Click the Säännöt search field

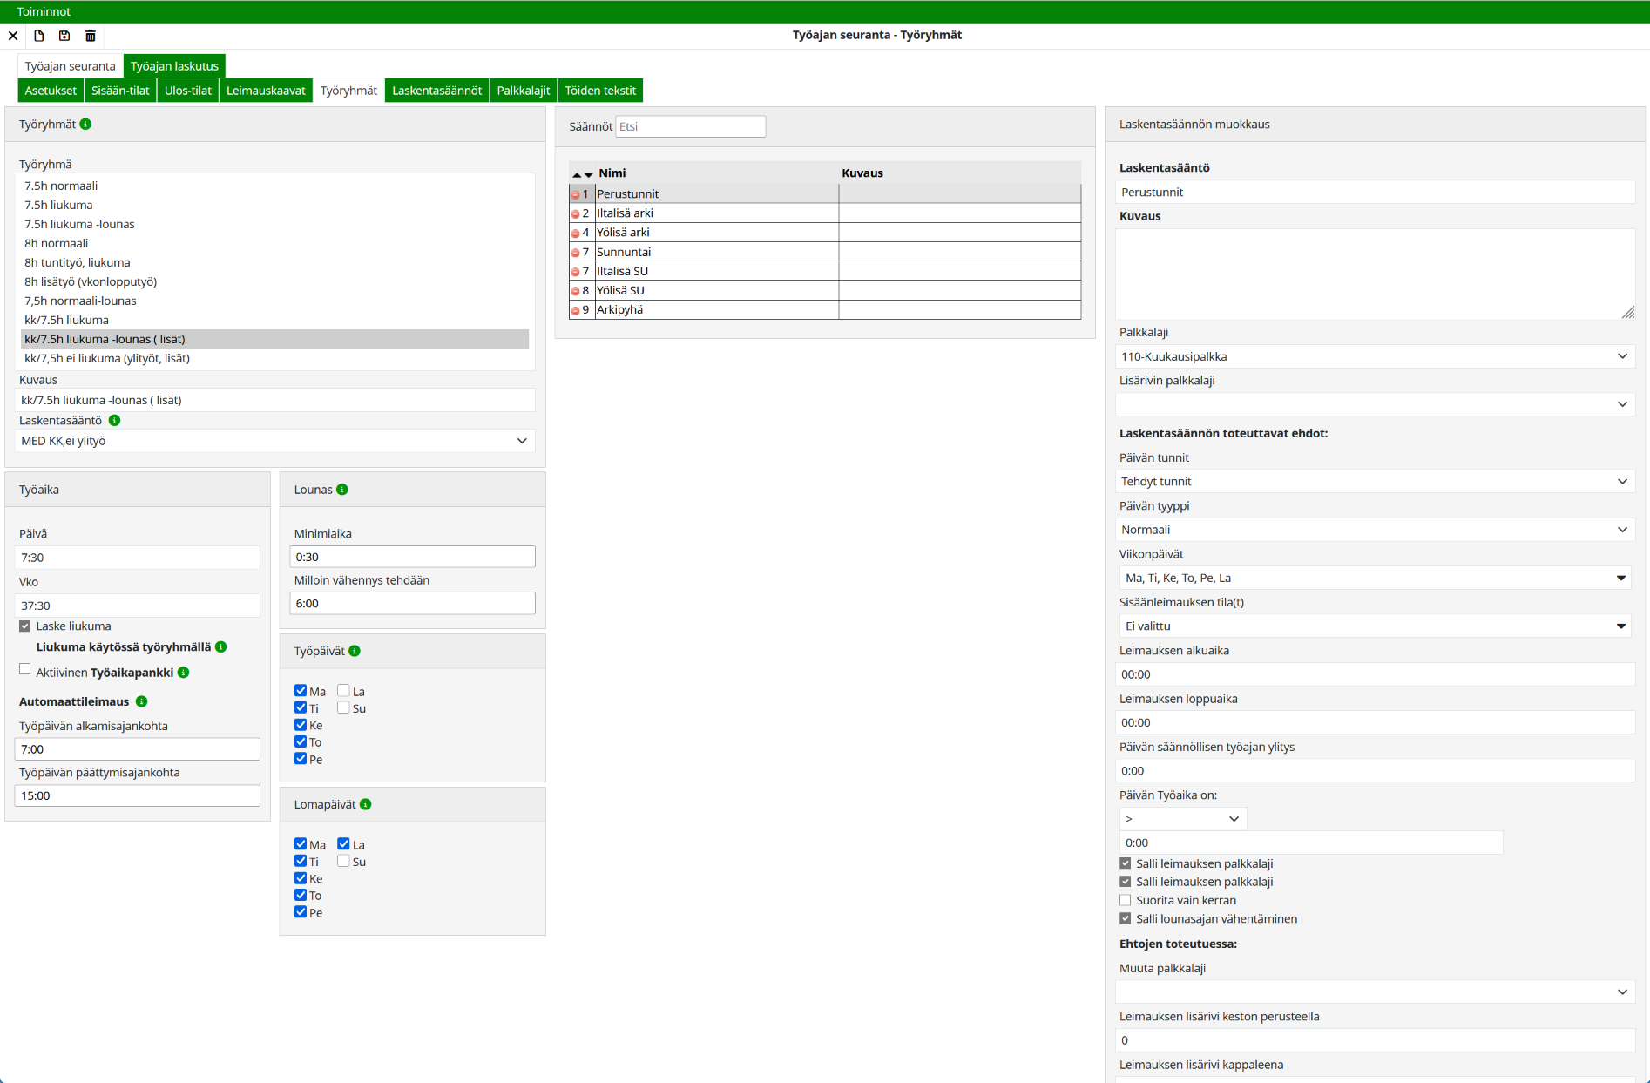(690, 126)
